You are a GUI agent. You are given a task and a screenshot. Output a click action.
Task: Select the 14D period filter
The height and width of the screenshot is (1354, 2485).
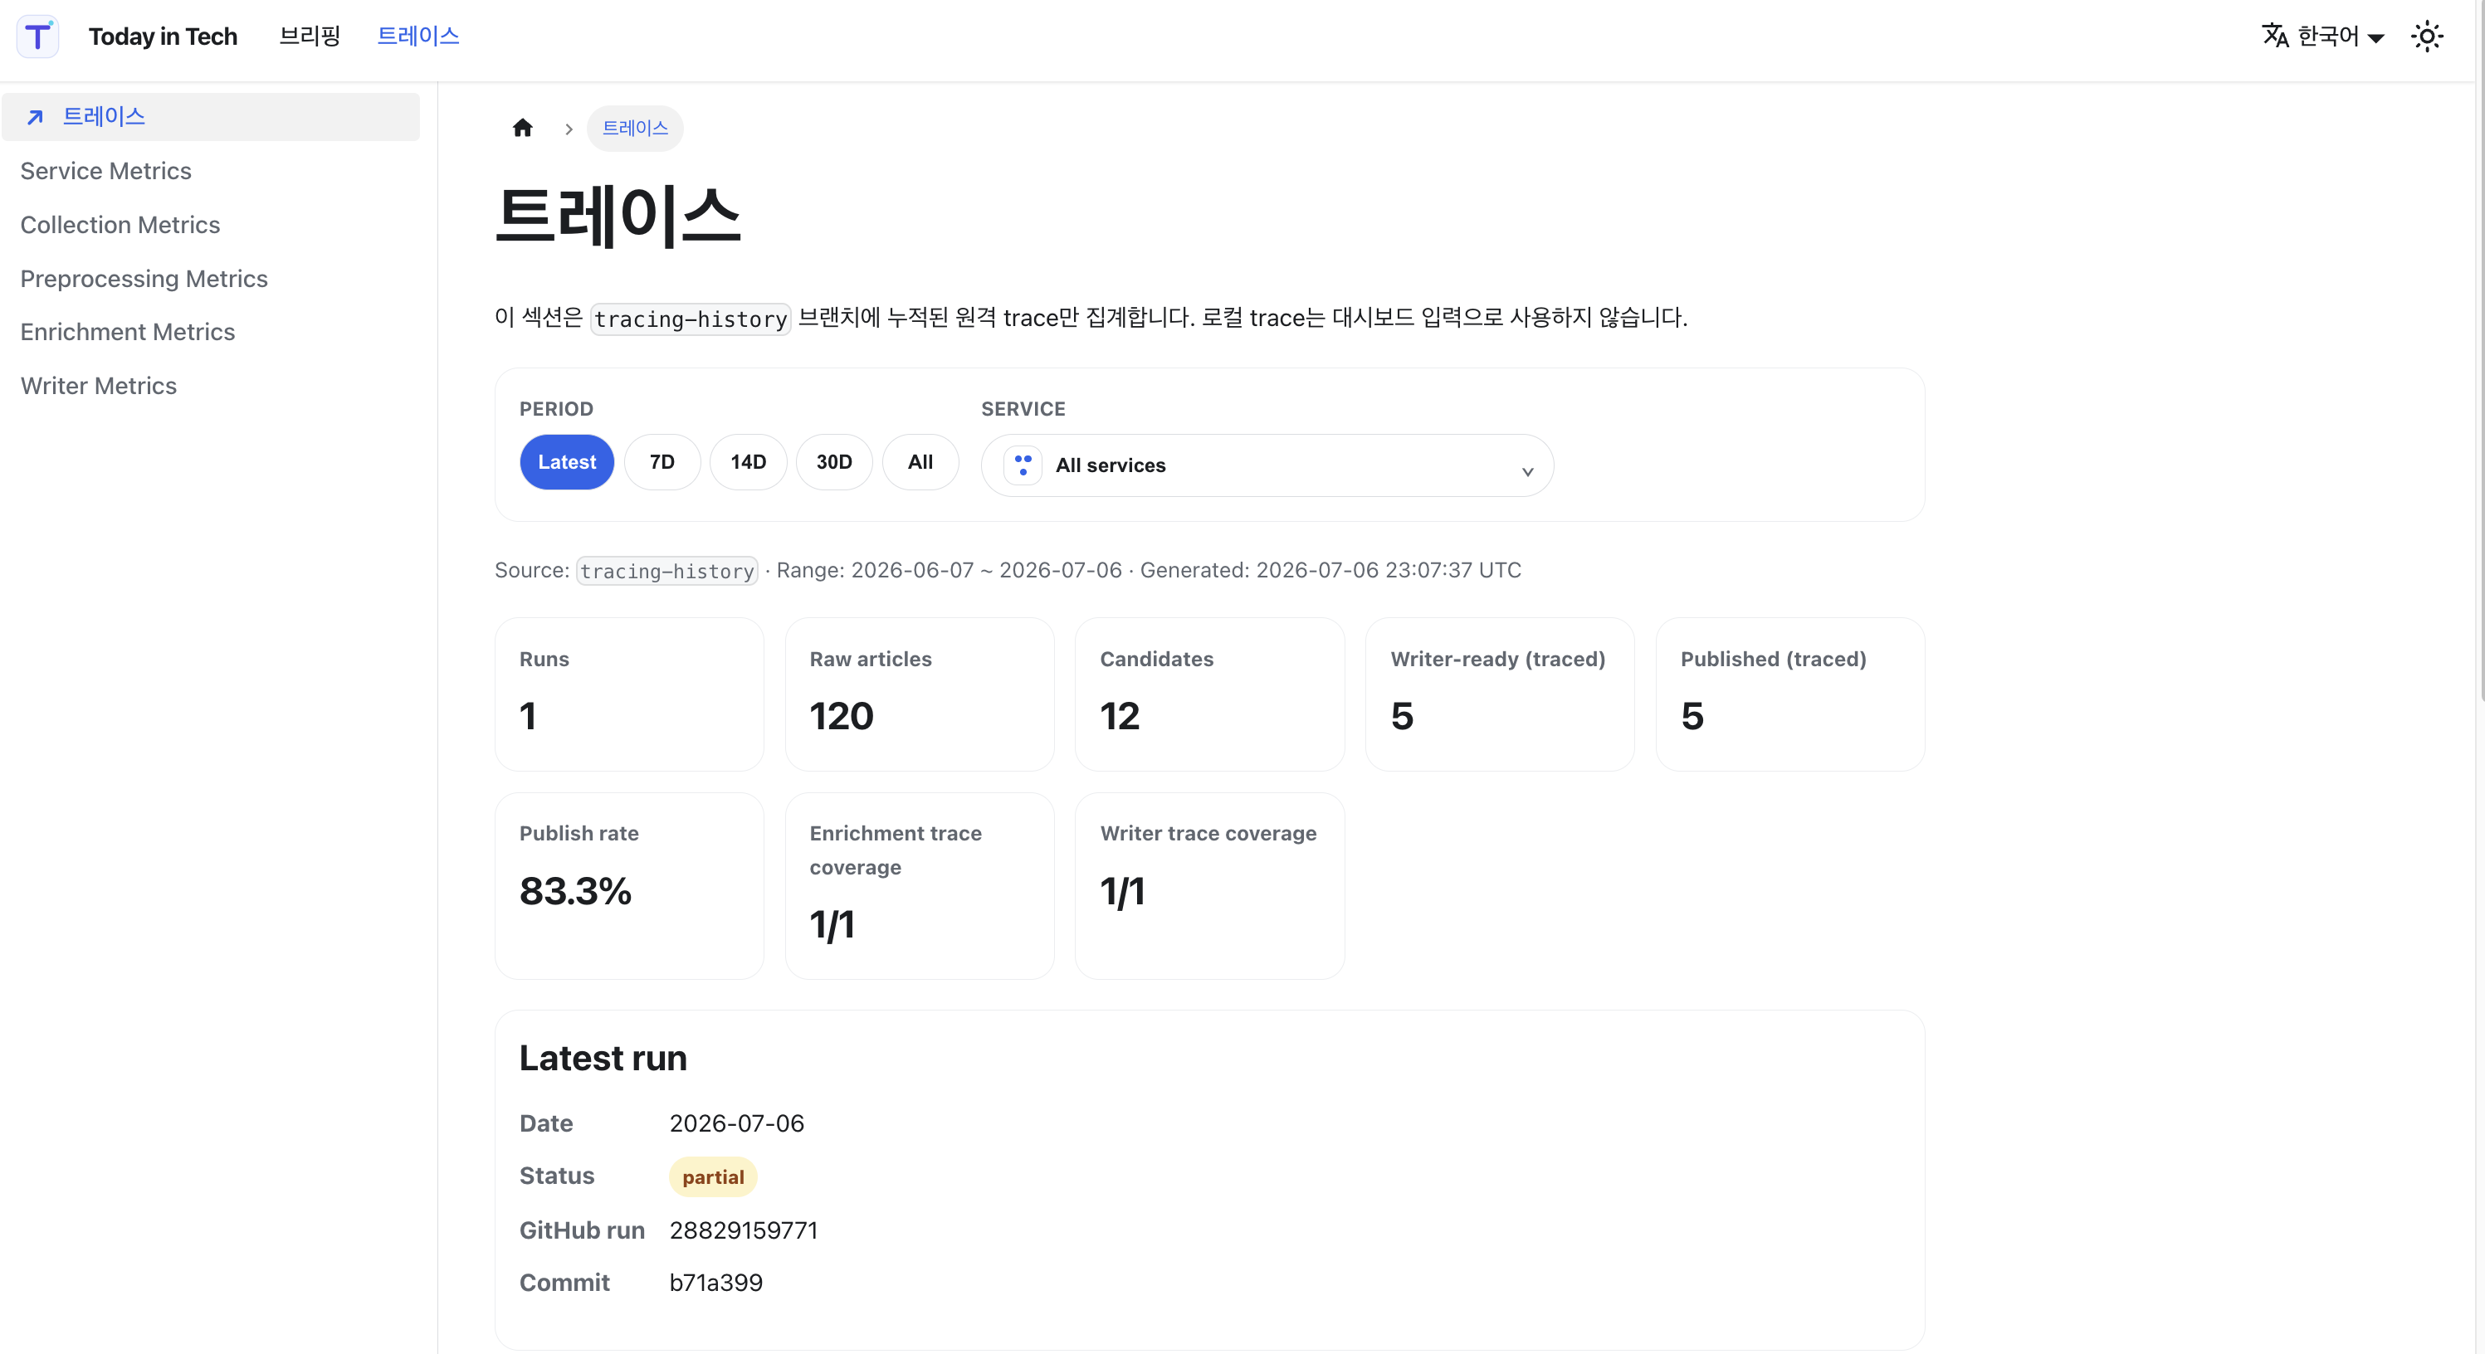(x=748, y=462)
